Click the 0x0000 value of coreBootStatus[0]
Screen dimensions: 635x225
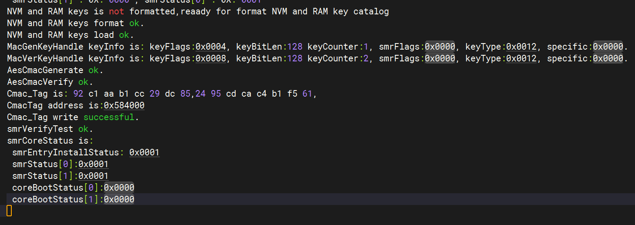(119, 188)
